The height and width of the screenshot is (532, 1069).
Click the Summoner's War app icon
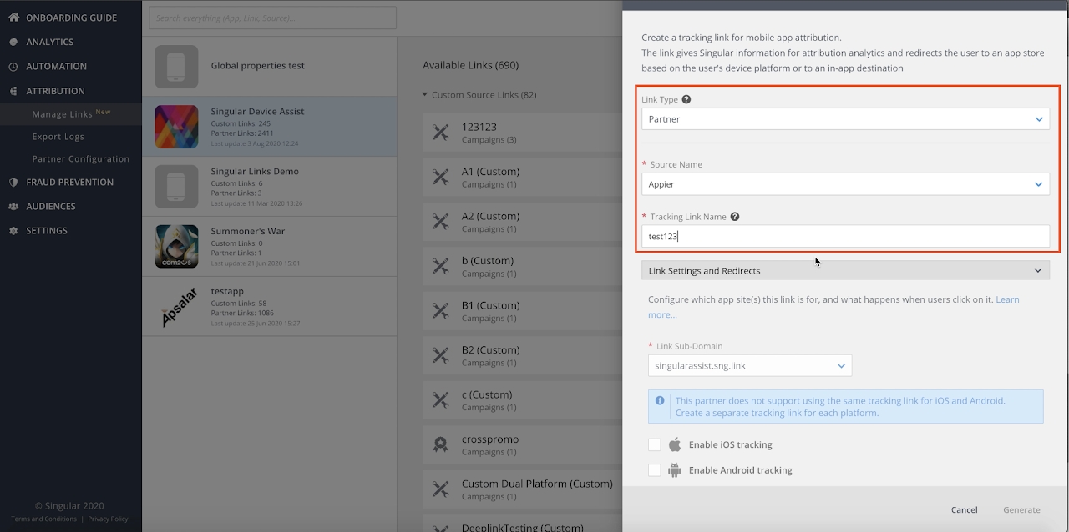pos(176,247)
